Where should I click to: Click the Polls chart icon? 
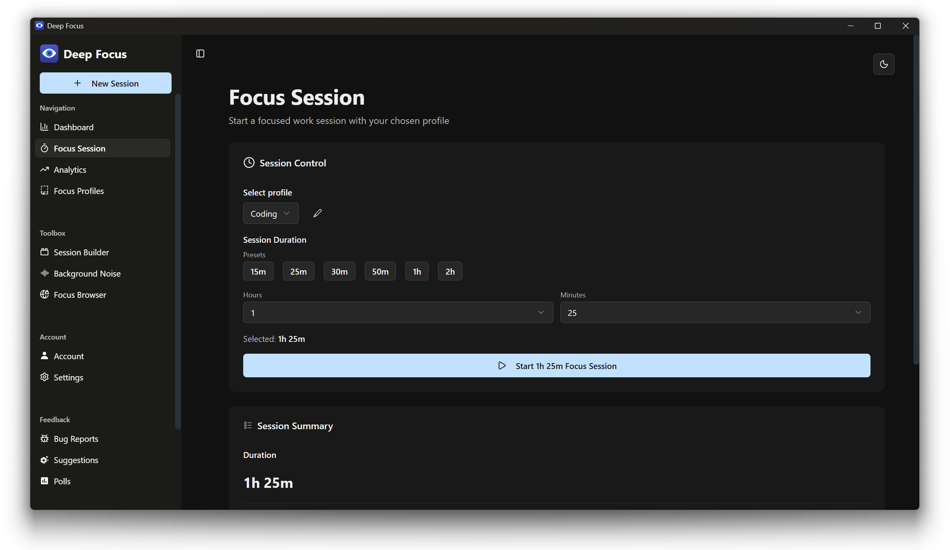(x=44, y=481)
